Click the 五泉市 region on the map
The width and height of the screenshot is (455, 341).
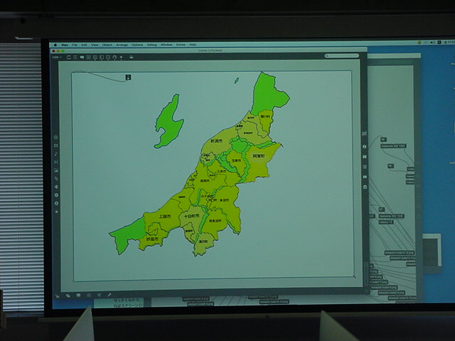237,161
